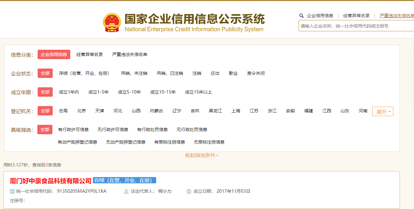Filter registration authority by 河南

(363, 111)
